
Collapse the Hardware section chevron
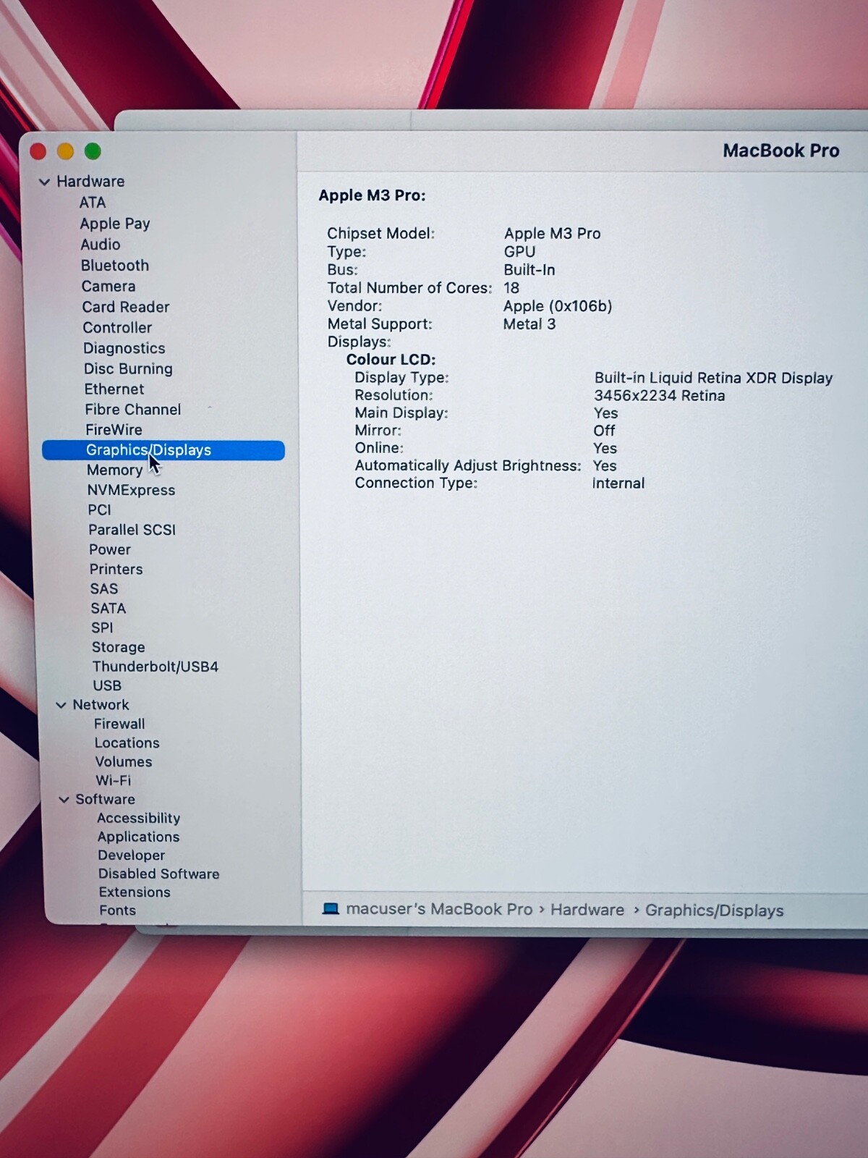[x=45, y=182]
